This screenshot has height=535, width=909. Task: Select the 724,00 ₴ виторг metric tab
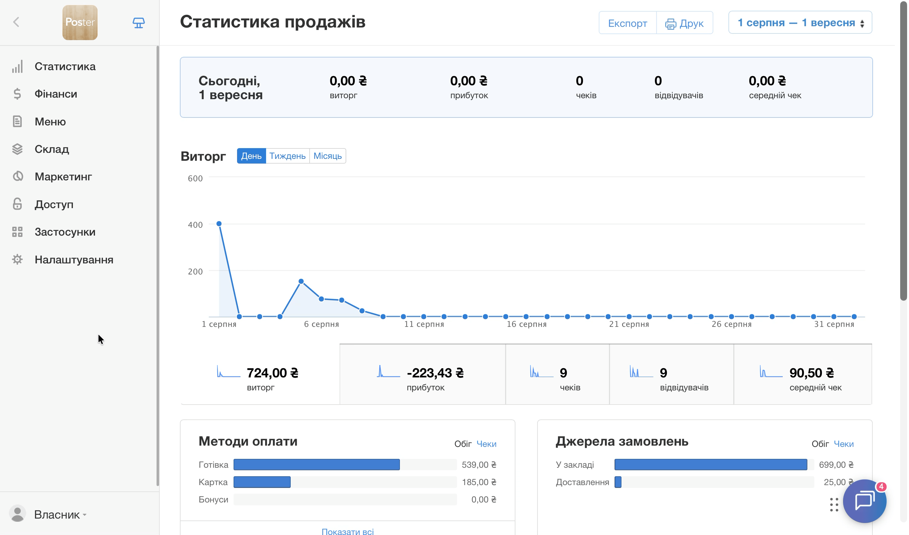[x=260, y=374]
